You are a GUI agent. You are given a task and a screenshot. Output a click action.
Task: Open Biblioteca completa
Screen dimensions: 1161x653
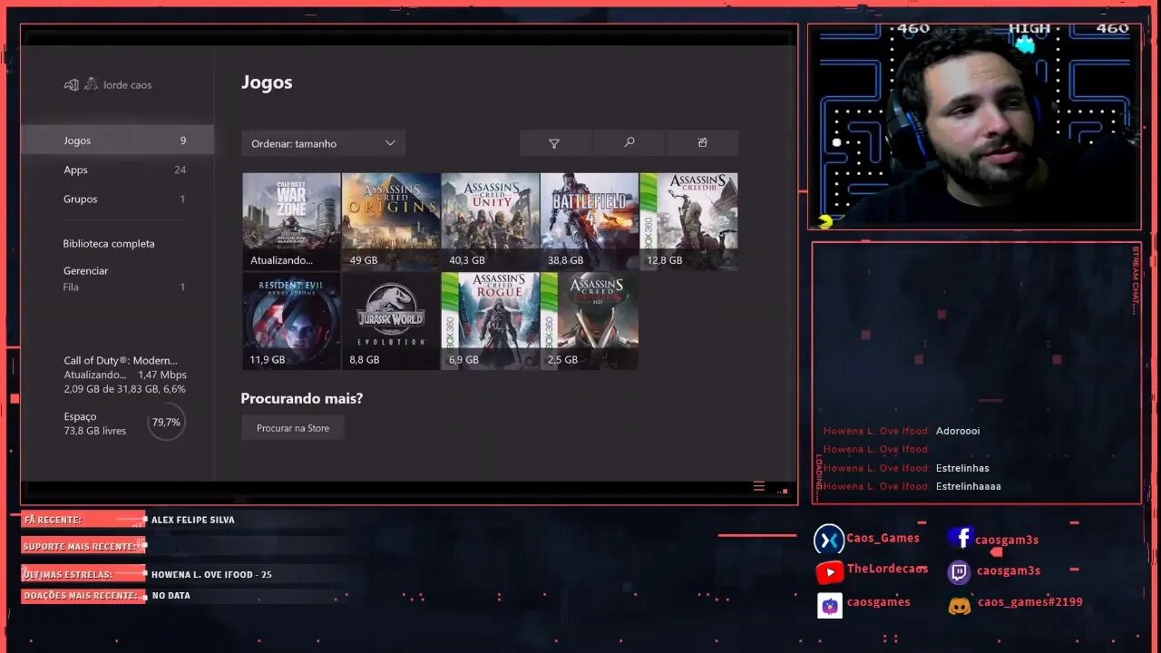(109, 243)
